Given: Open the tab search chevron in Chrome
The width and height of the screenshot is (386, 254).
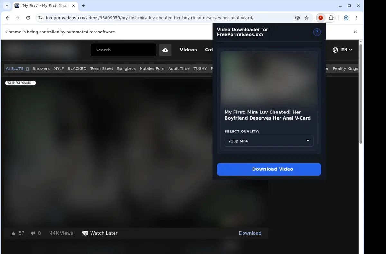Looking at the screenshot, I should coord(7,6).
